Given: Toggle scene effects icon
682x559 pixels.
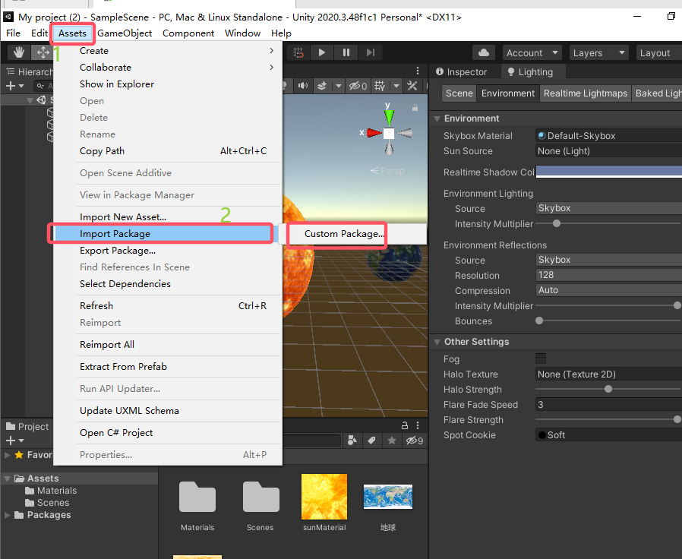Looking at the screenshot, I should (322, 86).
